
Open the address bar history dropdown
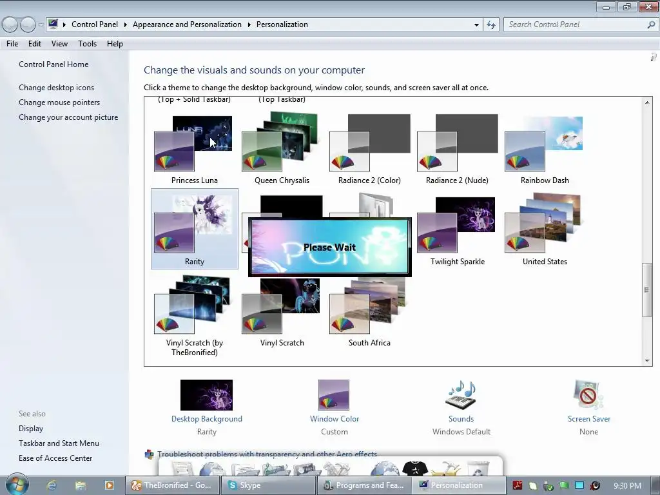tap(476, 25)
